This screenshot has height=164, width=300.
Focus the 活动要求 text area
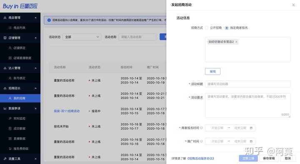pyautogui.click(x=248, y=106)
